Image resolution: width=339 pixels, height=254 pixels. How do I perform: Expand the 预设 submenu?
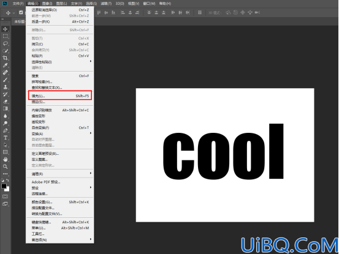59,188
